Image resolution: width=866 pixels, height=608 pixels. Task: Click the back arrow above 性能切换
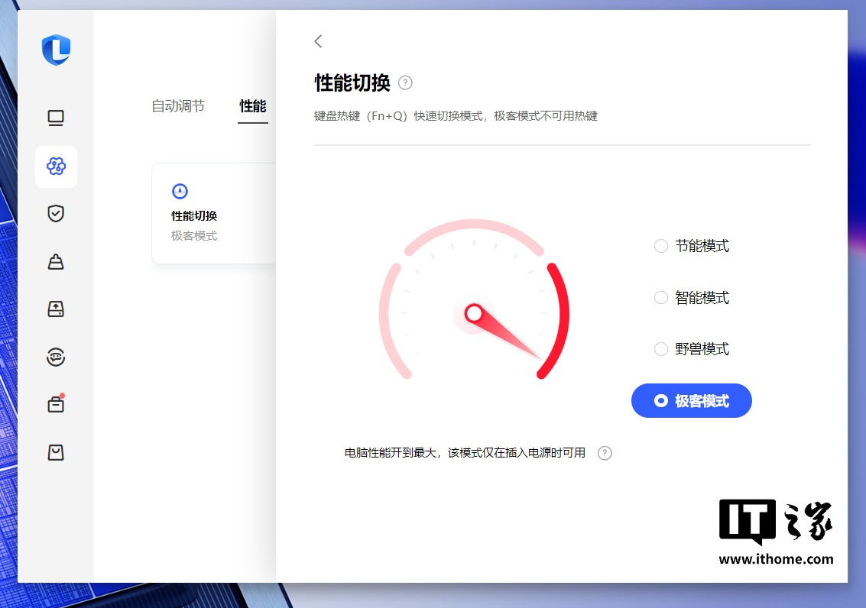(317, 41)
